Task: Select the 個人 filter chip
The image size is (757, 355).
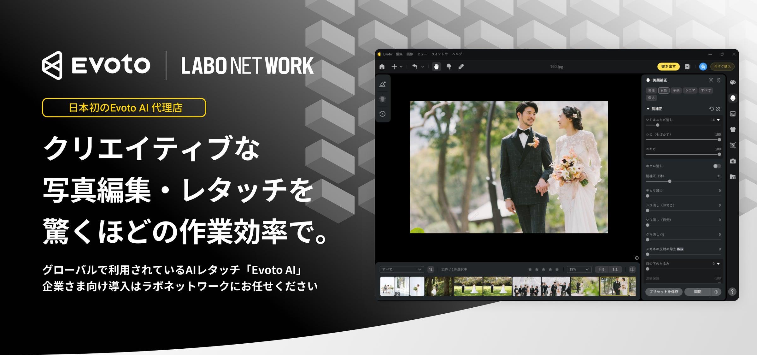Action: coord(651,98)
